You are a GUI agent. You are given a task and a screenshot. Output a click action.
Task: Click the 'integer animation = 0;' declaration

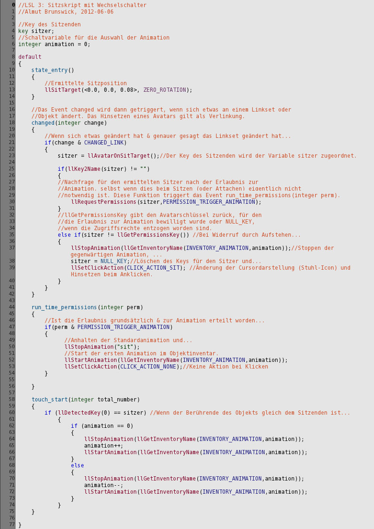[x=54, y=44]
